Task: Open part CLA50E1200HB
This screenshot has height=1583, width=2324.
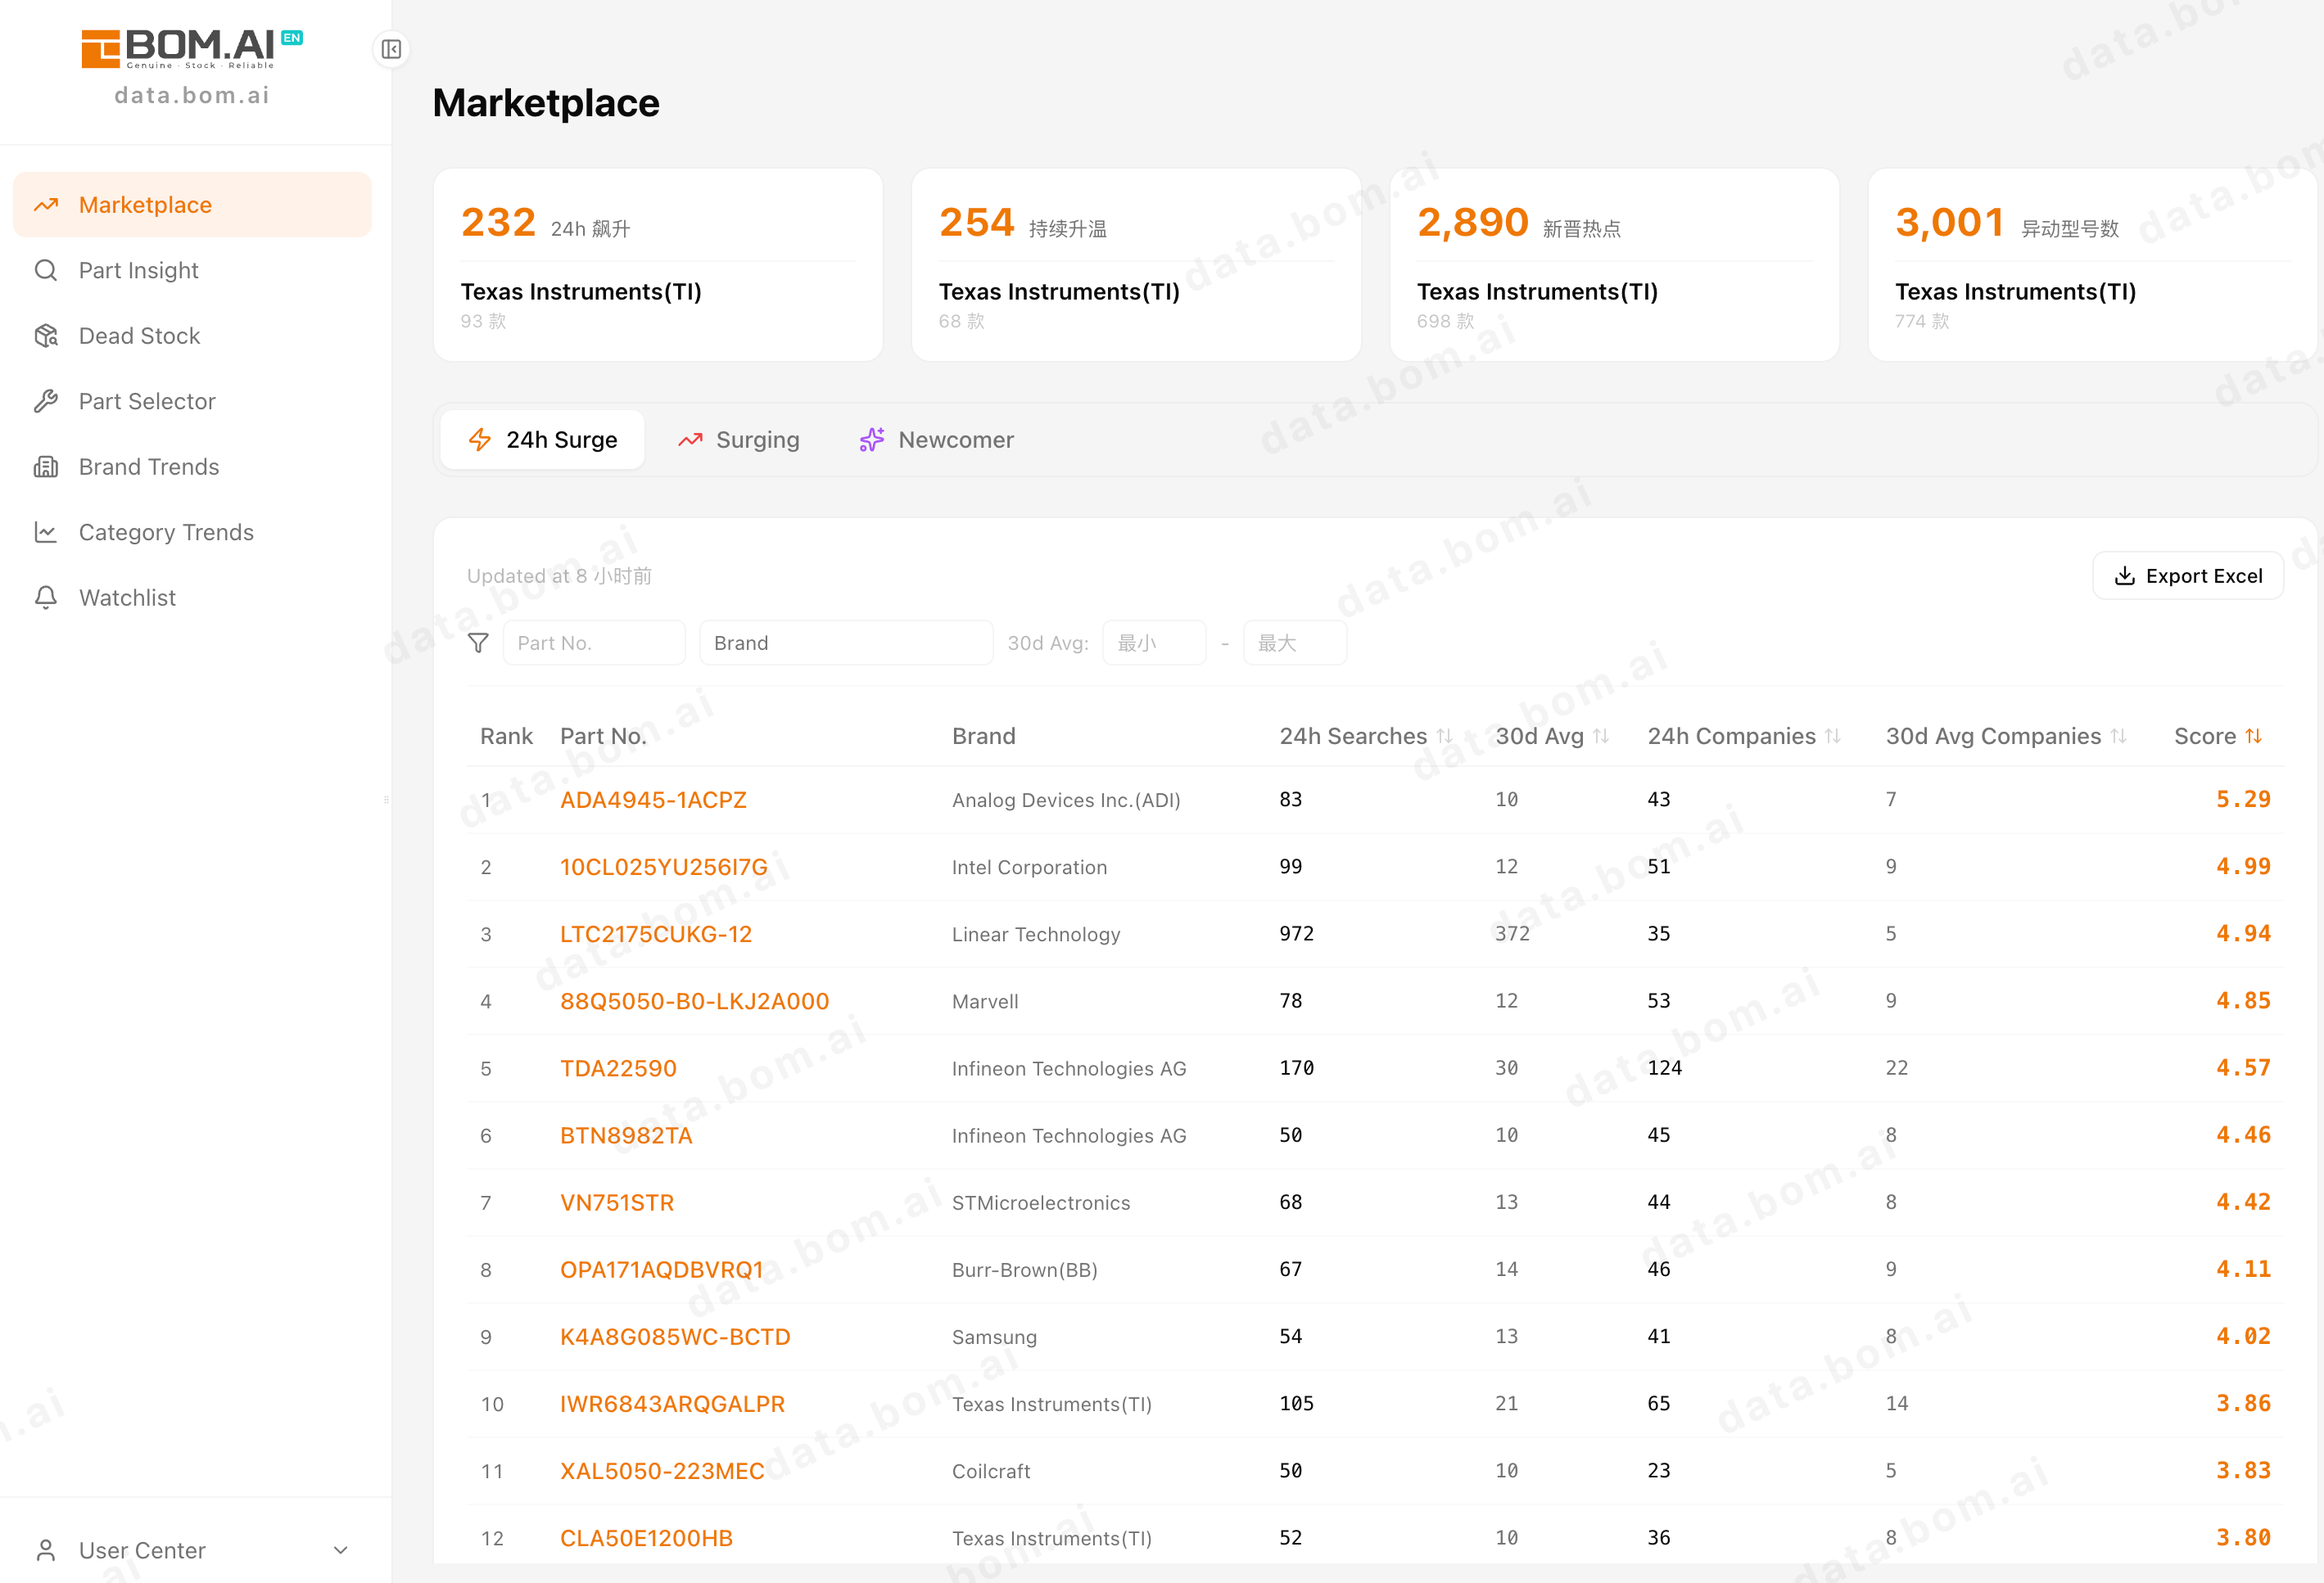Action: click(646, 1538)
